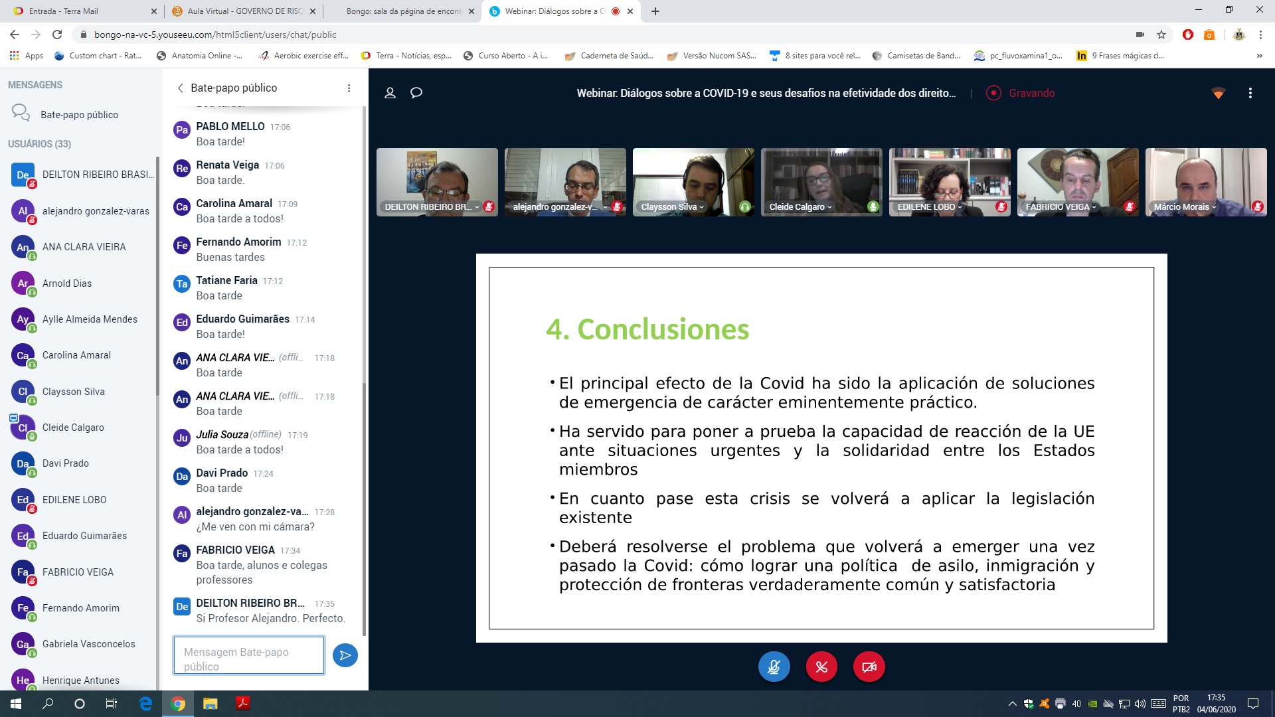The width and height of the screenshot is (1275, 717).
Task: Toggle the red audio leave button
Action: (821, 667)
